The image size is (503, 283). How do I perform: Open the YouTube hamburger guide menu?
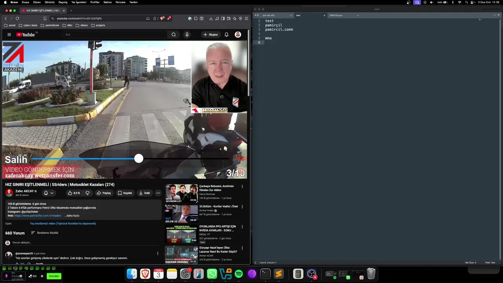9,35
